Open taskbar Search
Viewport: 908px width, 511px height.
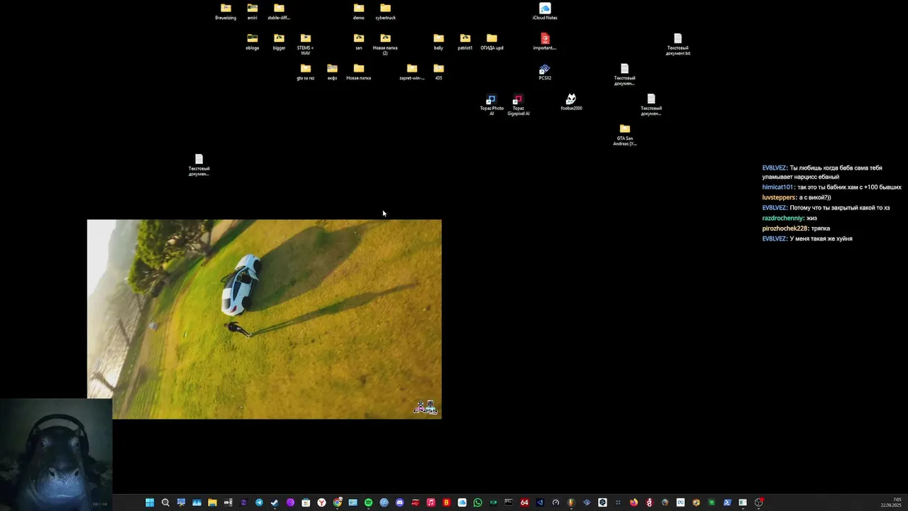[165, 502]
